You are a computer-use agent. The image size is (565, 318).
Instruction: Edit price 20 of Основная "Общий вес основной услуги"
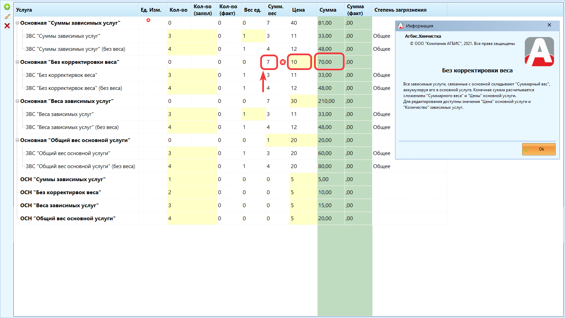click(x=303, y=140)
